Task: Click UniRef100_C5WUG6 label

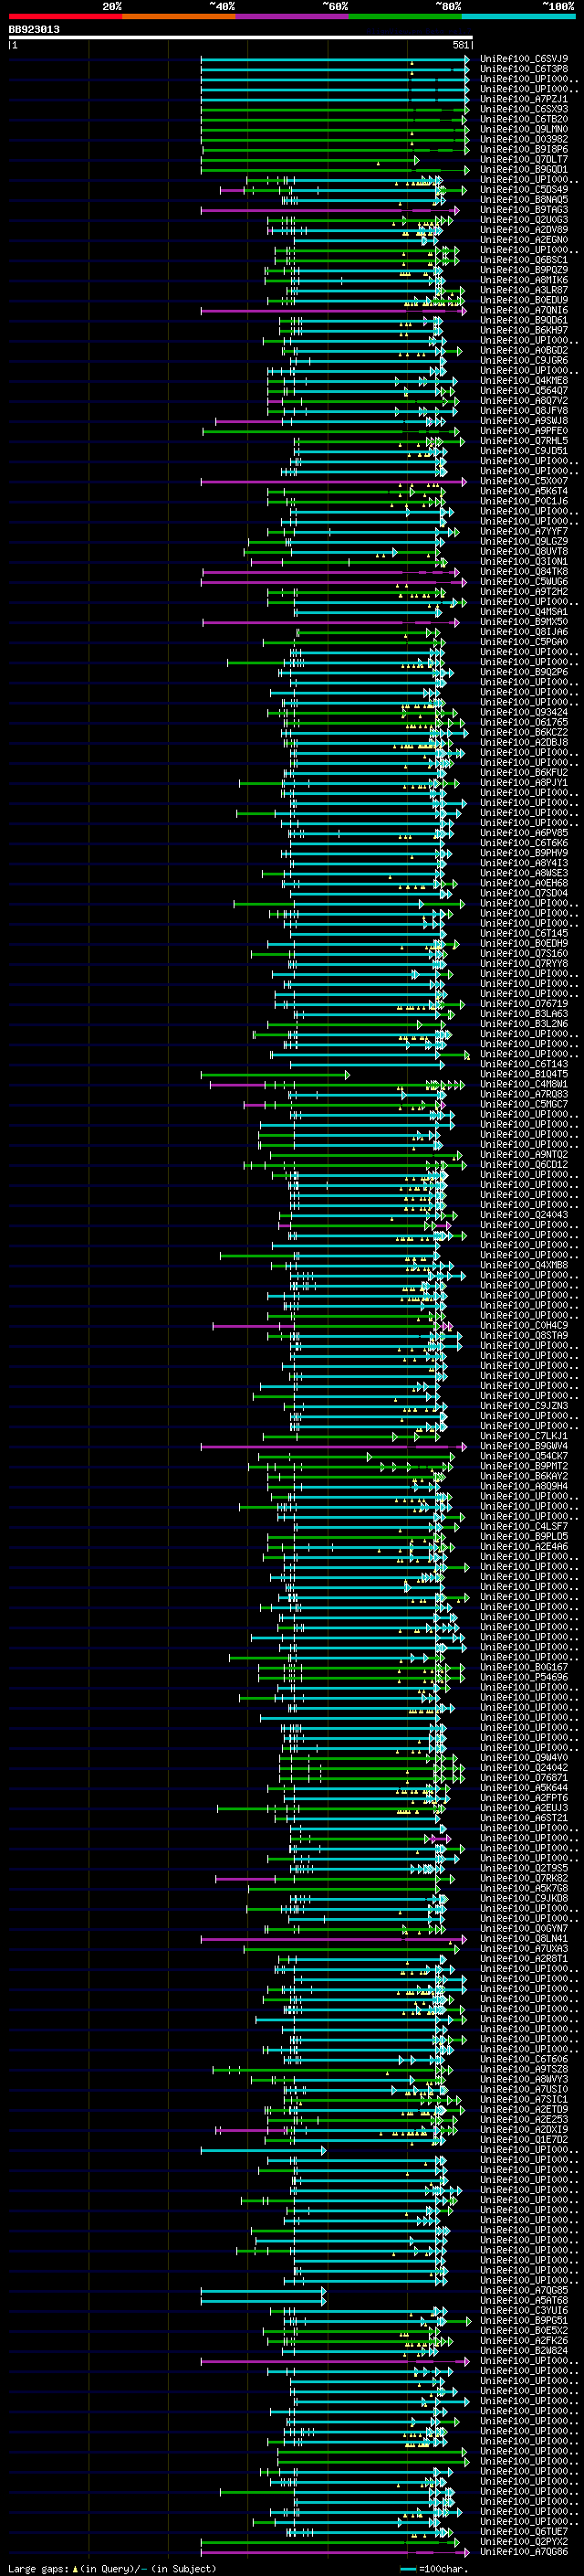Action: click(524, 581)
